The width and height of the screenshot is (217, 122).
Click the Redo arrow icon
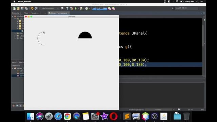pos(36,8)
